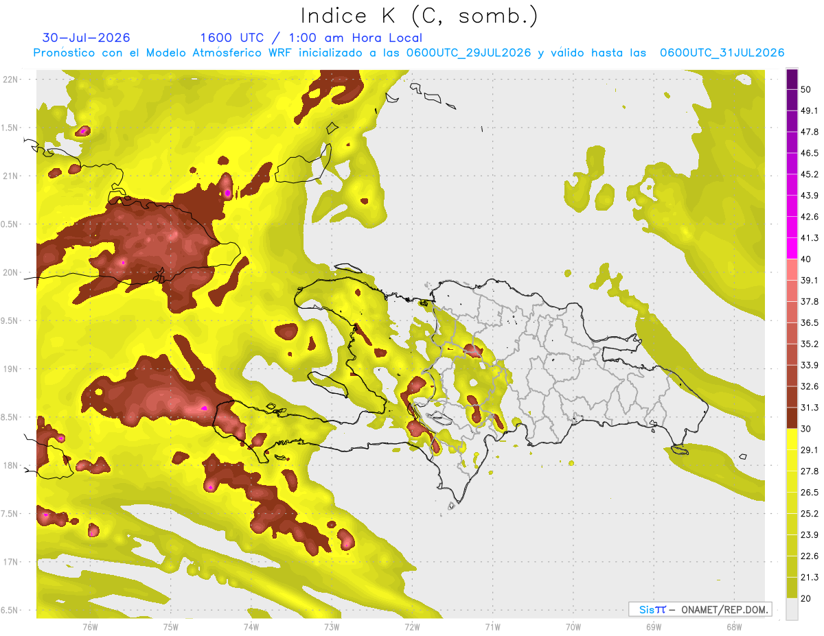Pick the olive swatch between 20 and 21.3
The height and width of the screenshot is (636, 824).
point(792,587)
